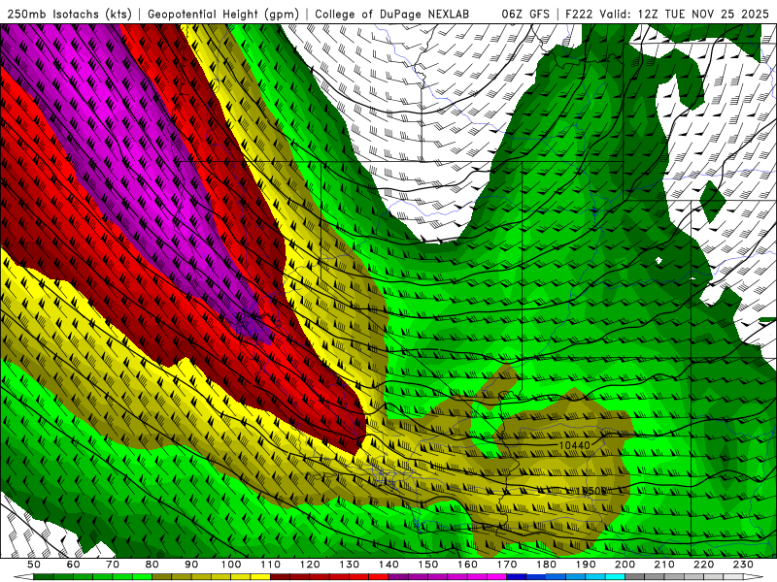Select the darkest green swatch starting at 50
777x582 pixels.
click(44, 577)
